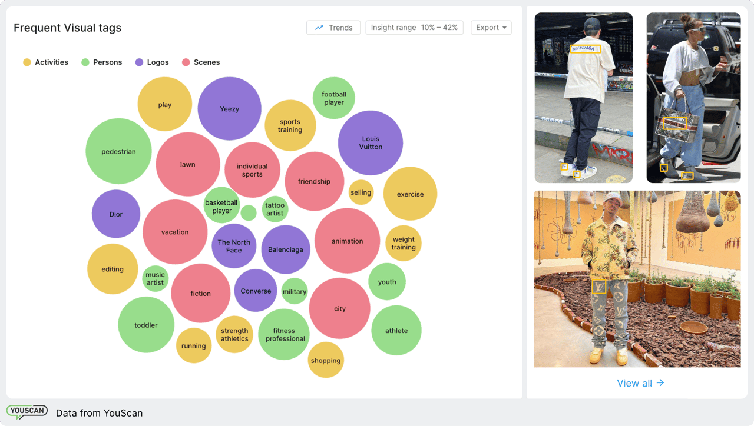The height and width of the screenshot is (426, 754).
Task: Open the Louis Vuitton jeans photo
Action: pos(637,279)
